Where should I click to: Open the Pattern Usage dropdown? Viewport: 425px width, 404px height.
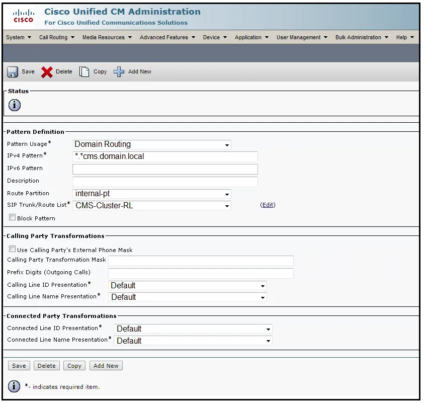152,144
